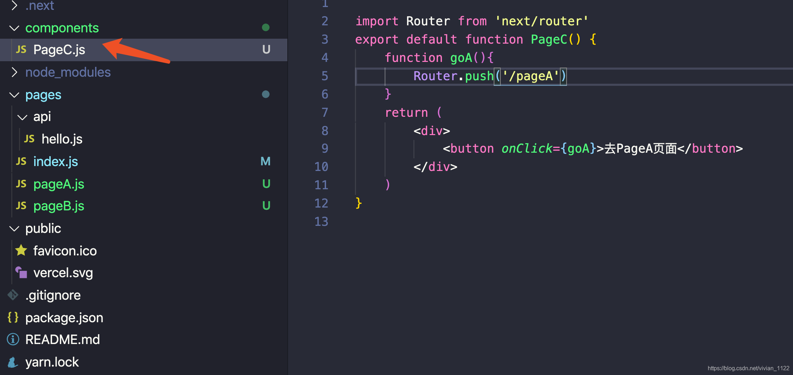This screenshot has width=793, height=375.
Task: Click the U git status on pageA.js
Action: [x=266, y=184]
